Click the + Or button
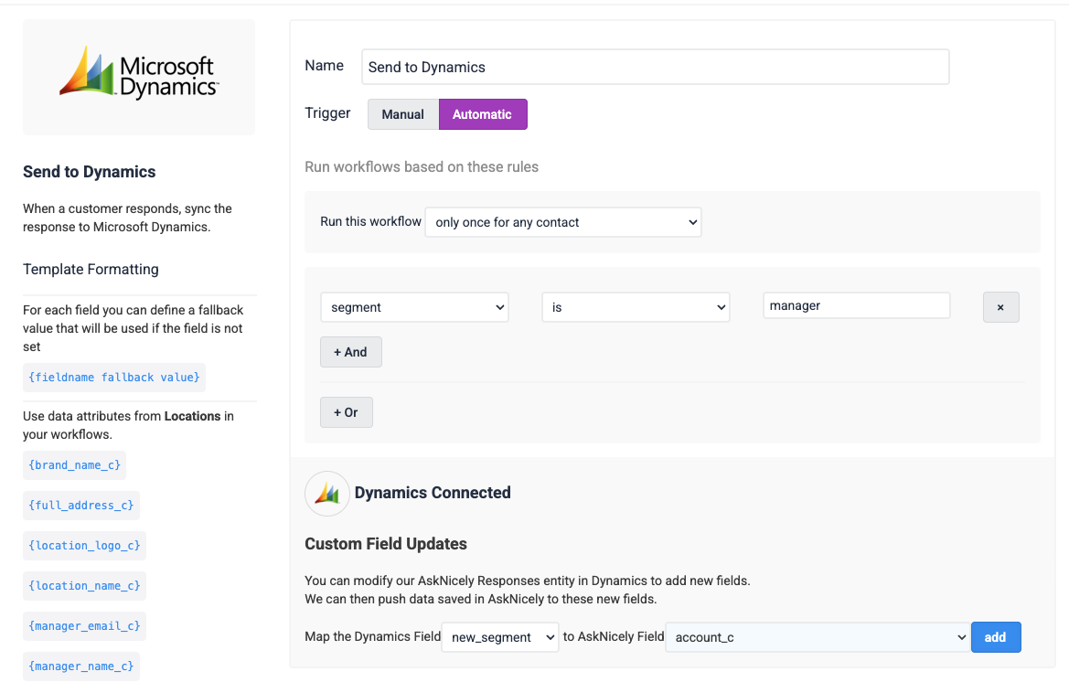 pos(347,412)
